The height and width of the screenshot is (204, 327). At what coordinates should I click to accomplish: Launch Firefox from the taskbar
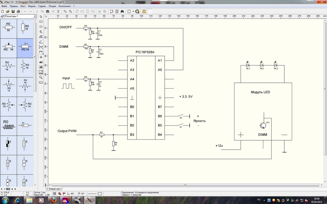[54, 200]
